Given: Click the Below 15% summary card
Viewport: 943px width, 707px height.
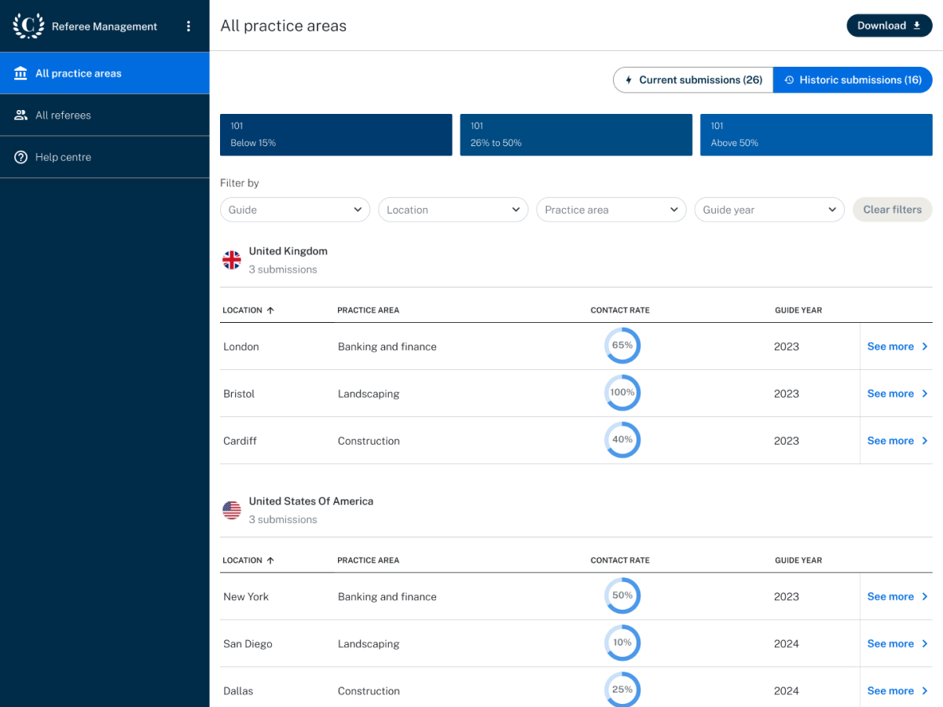Looking at the screenshot, I should 336,134.
